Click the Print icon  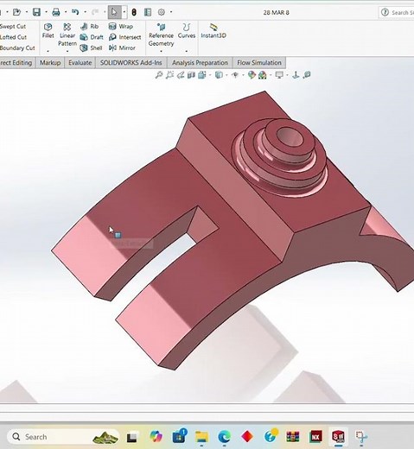pyautogui.click(x=56, y=12)
